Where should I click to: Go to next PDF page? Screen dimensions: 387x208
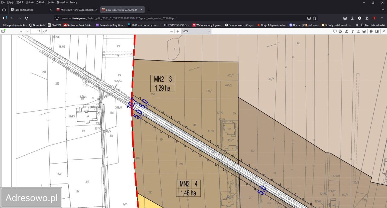coord(27,31)
